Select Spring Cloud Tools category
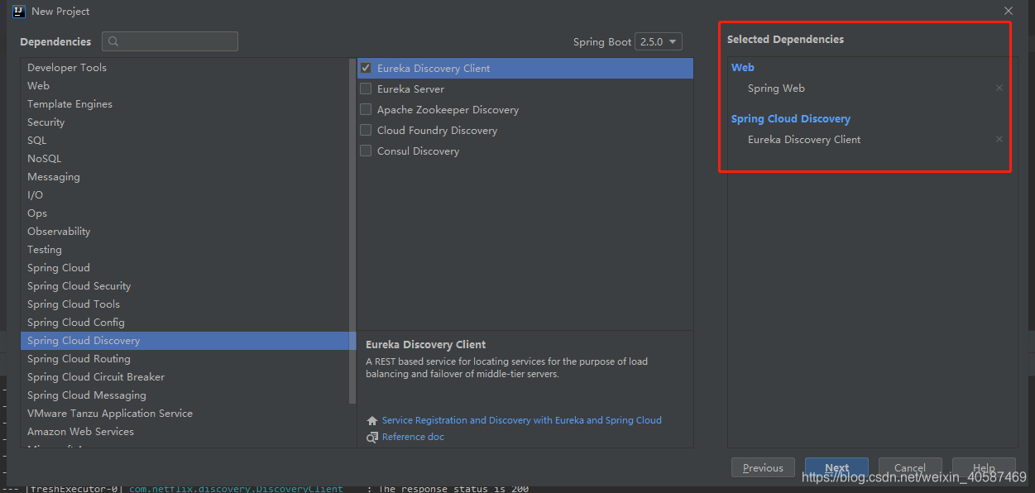The image size is (1035, 493). 185,304
